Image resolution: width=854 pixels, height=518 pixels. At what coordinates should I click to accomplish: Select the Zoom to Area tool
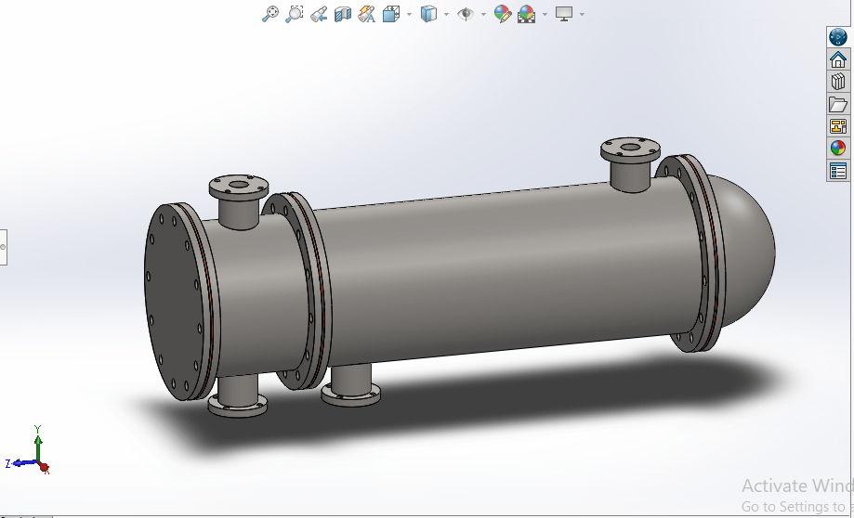[x=294, y=14]
